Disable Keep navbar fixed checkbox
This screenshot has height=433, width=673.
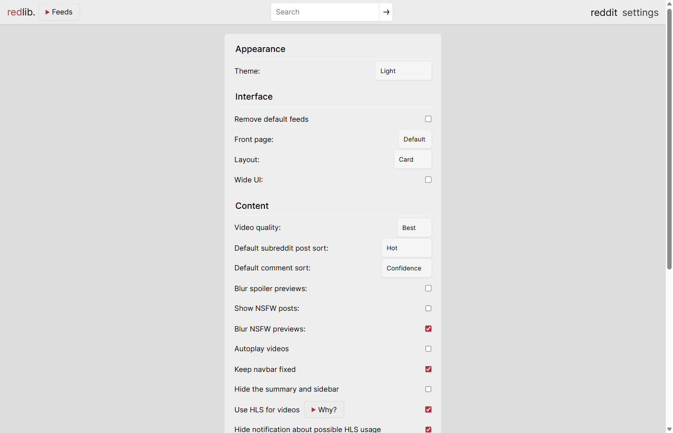tap(428, 369)
